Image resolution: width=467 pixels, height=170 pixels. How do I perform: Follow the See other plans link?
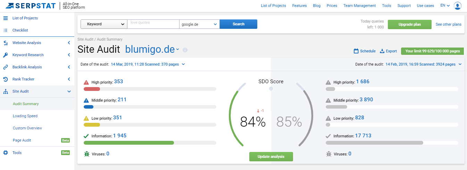tap(449, 24)
